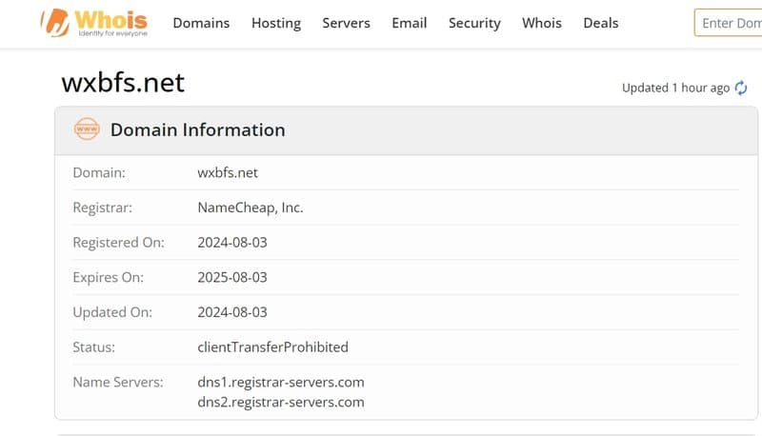Select the Whois navigation item

pyautogui.click(x=542, y=23)
